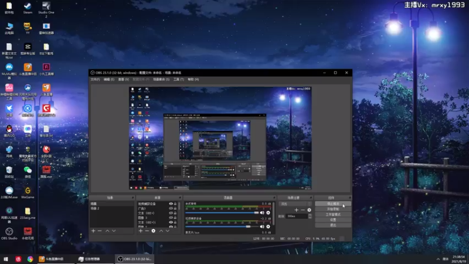Toggle visibility of first 文本 (GDI+) source
This screenshot has width=469, height=264.
(171, 213)
